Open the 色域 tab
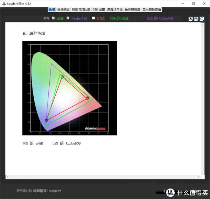The image size is (210, 199). click(52, 9)
